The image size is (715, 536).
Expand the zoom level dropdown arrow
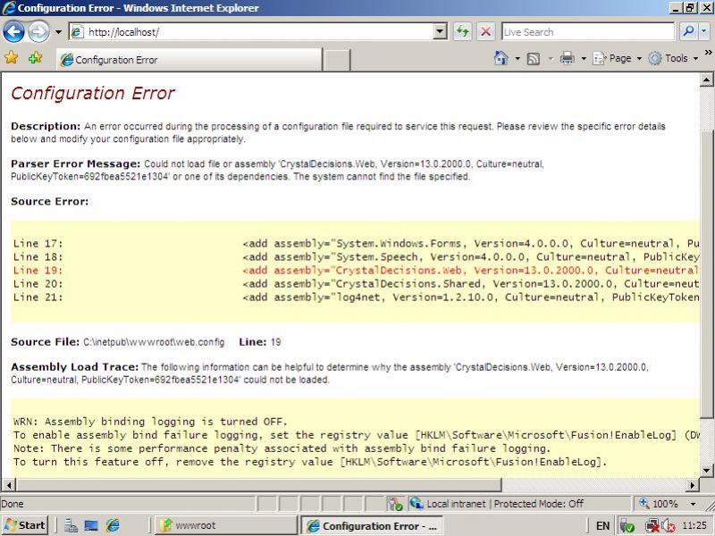[694, 504]
